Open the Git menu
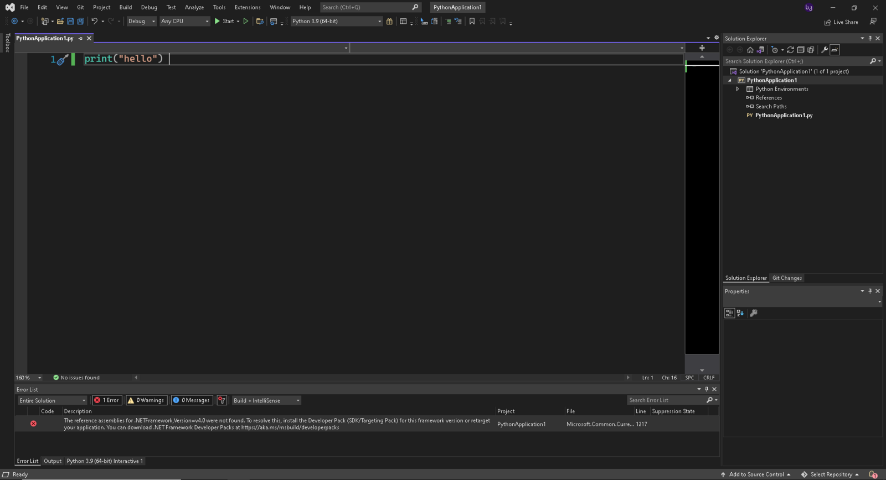This screenshot has height=480, width=886. (x=80, y=7)
